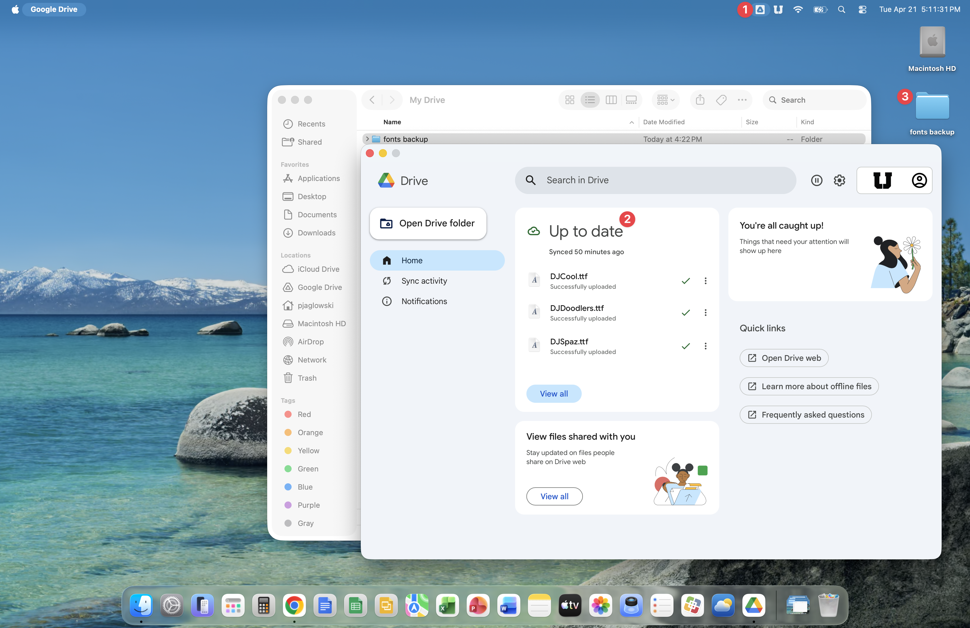Click the account profile icon

(x=919, y=180)
